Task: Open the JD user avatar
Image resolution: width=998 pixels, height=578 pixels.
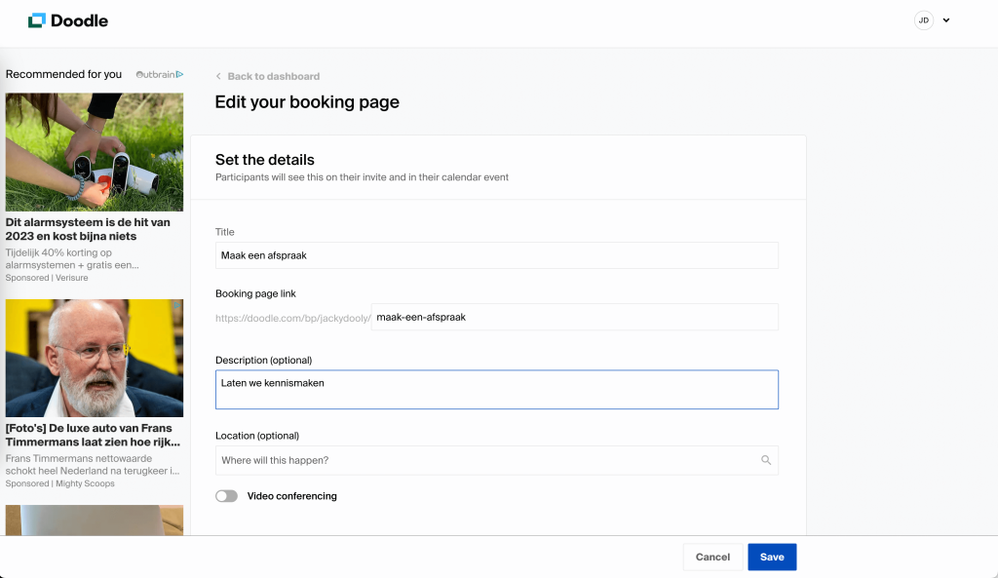Action: (x=923, y=20)
